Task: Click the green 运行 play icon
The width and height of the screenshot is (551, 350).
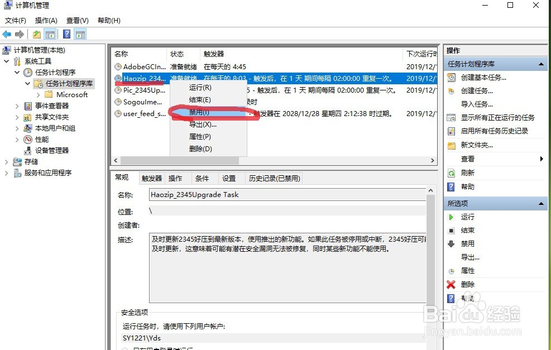Action: tap(451, 217)
